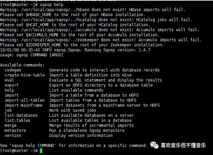
Task: Click the 'version' command entry
Action: pyautogui.click(x=13, y=136)
